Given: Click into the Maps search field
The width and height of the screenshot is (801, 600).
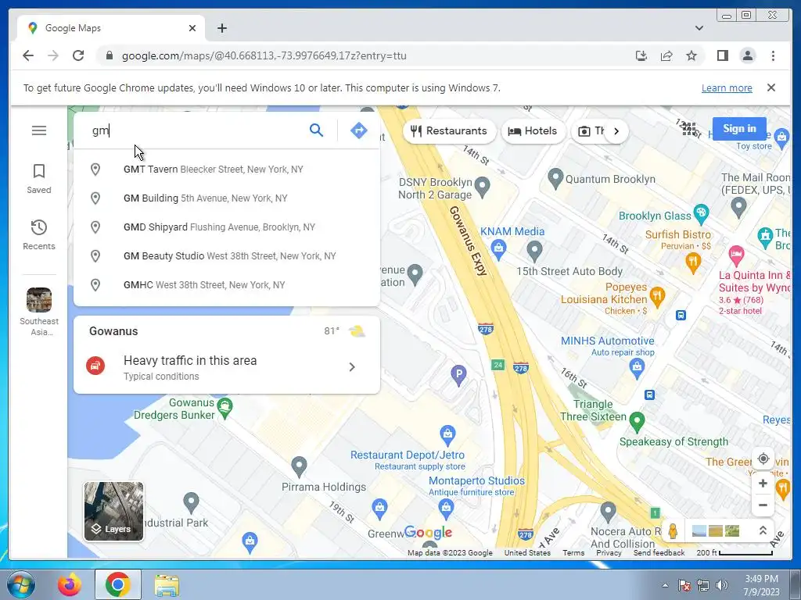Looking at the screenshot, I should coord(196,130).
